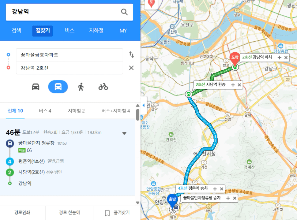Image resolution: width=297 pixels, height=220 pixels.
Task: Select the car driving mode icon
Action: click(36, 87)
